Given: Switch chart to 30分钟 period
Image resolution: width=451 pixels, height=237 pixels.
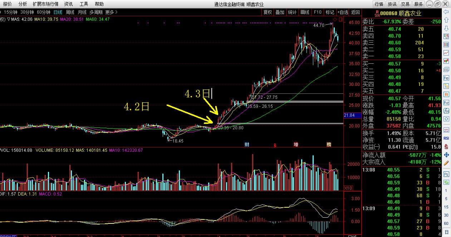Looking at the screenshot, I should [x=27, y=12].
